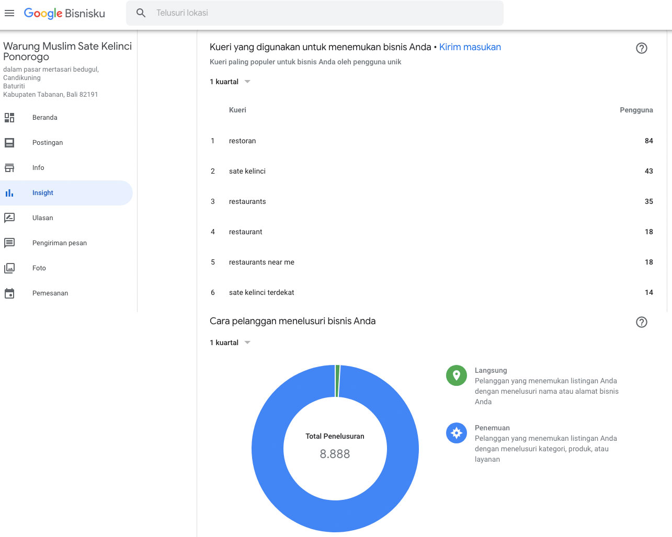Click the Google Bisnisku logo
This screenshot has width=672, height=537.
(64, 13)
